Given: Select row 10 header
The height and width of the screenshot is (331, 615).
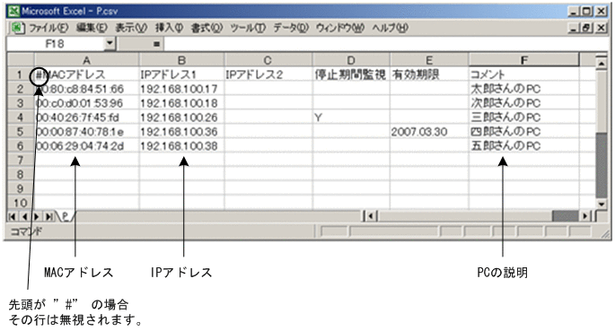Looking at the screenshot, I should coord(21,203).
